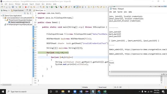Collapse the Thread [main] Suspended node
This screenshot has width=167, height=94.
[5, 20]
